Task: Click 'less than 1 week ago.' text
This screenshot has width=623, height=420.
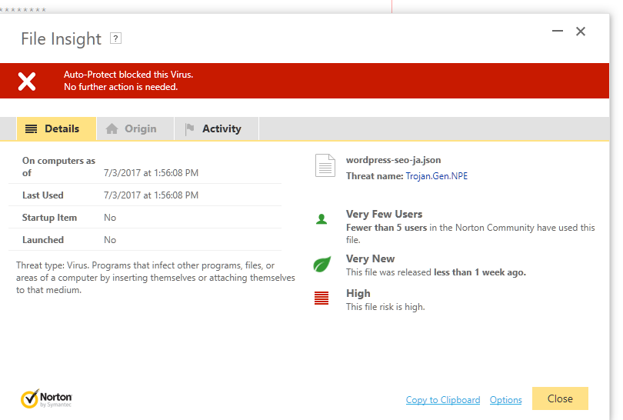Action: 480,272
